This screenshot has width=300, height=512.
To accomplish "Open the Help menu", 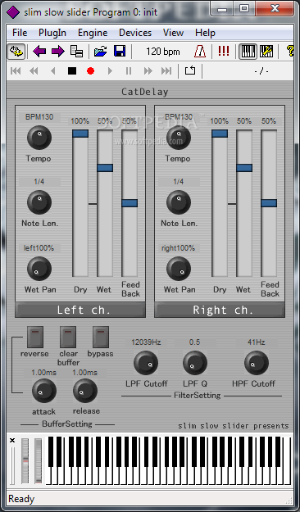I will click(205, 33).
